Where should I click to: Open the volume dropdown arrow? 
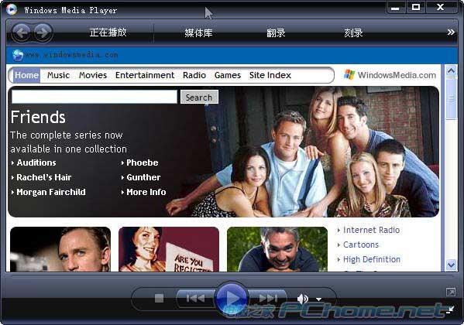click(x=318, y=299)
